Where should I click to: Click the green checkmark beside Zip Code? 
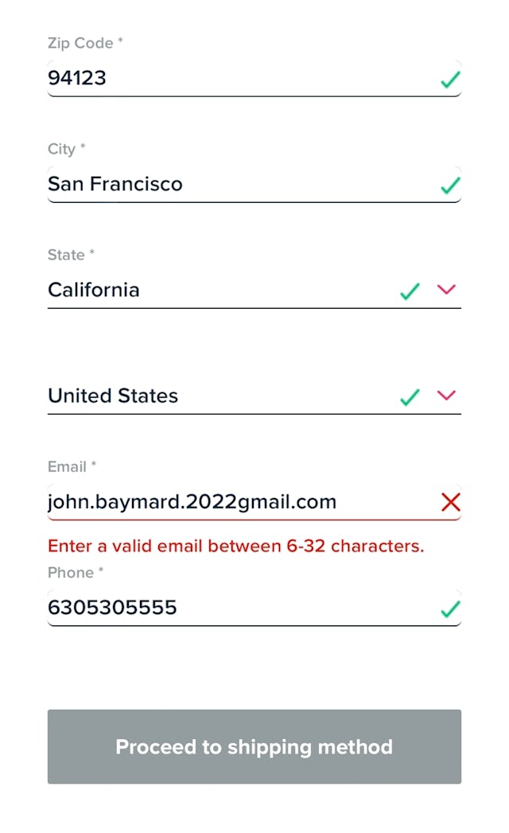pos(450,79)
